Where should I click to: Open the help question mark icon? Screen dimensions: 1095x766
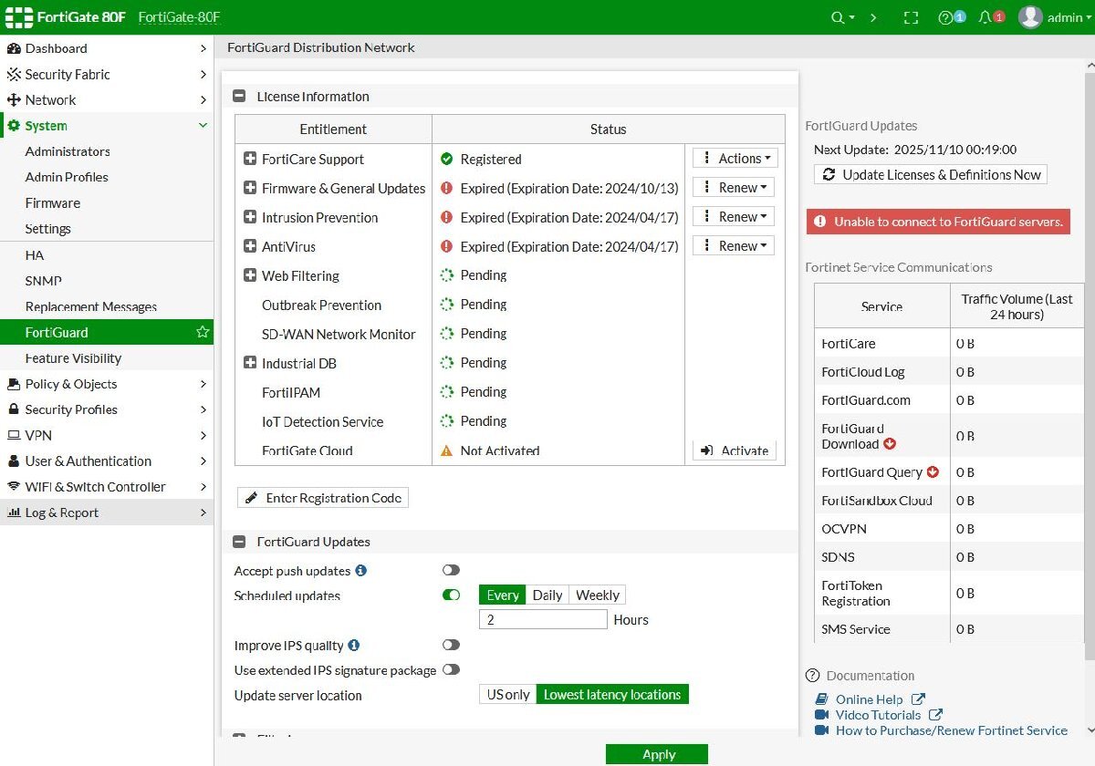[x=945, y=17]
